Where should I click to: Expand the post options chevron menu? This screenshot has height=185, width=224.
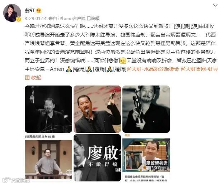(215, 6)
